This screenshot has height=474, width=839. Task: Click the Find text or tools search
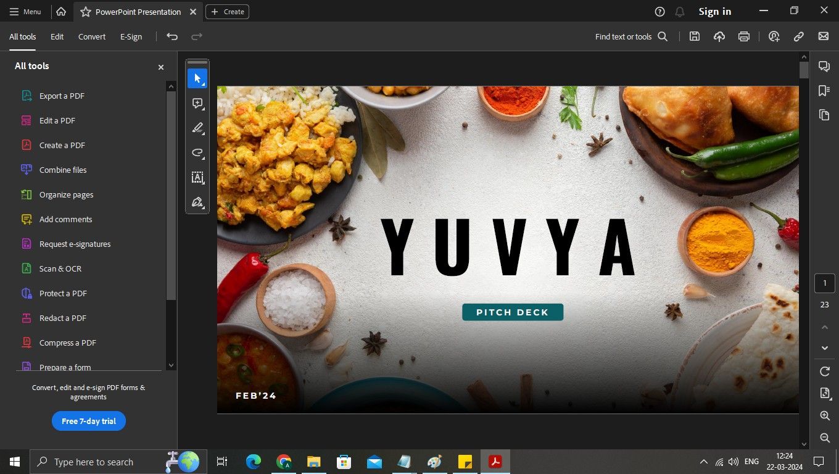631,36
